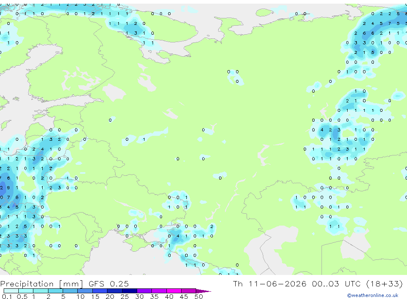Select the 0.5–1 mm legend color box
The width and height of the screenshot is (407, 299).
[x=26, y=291]
